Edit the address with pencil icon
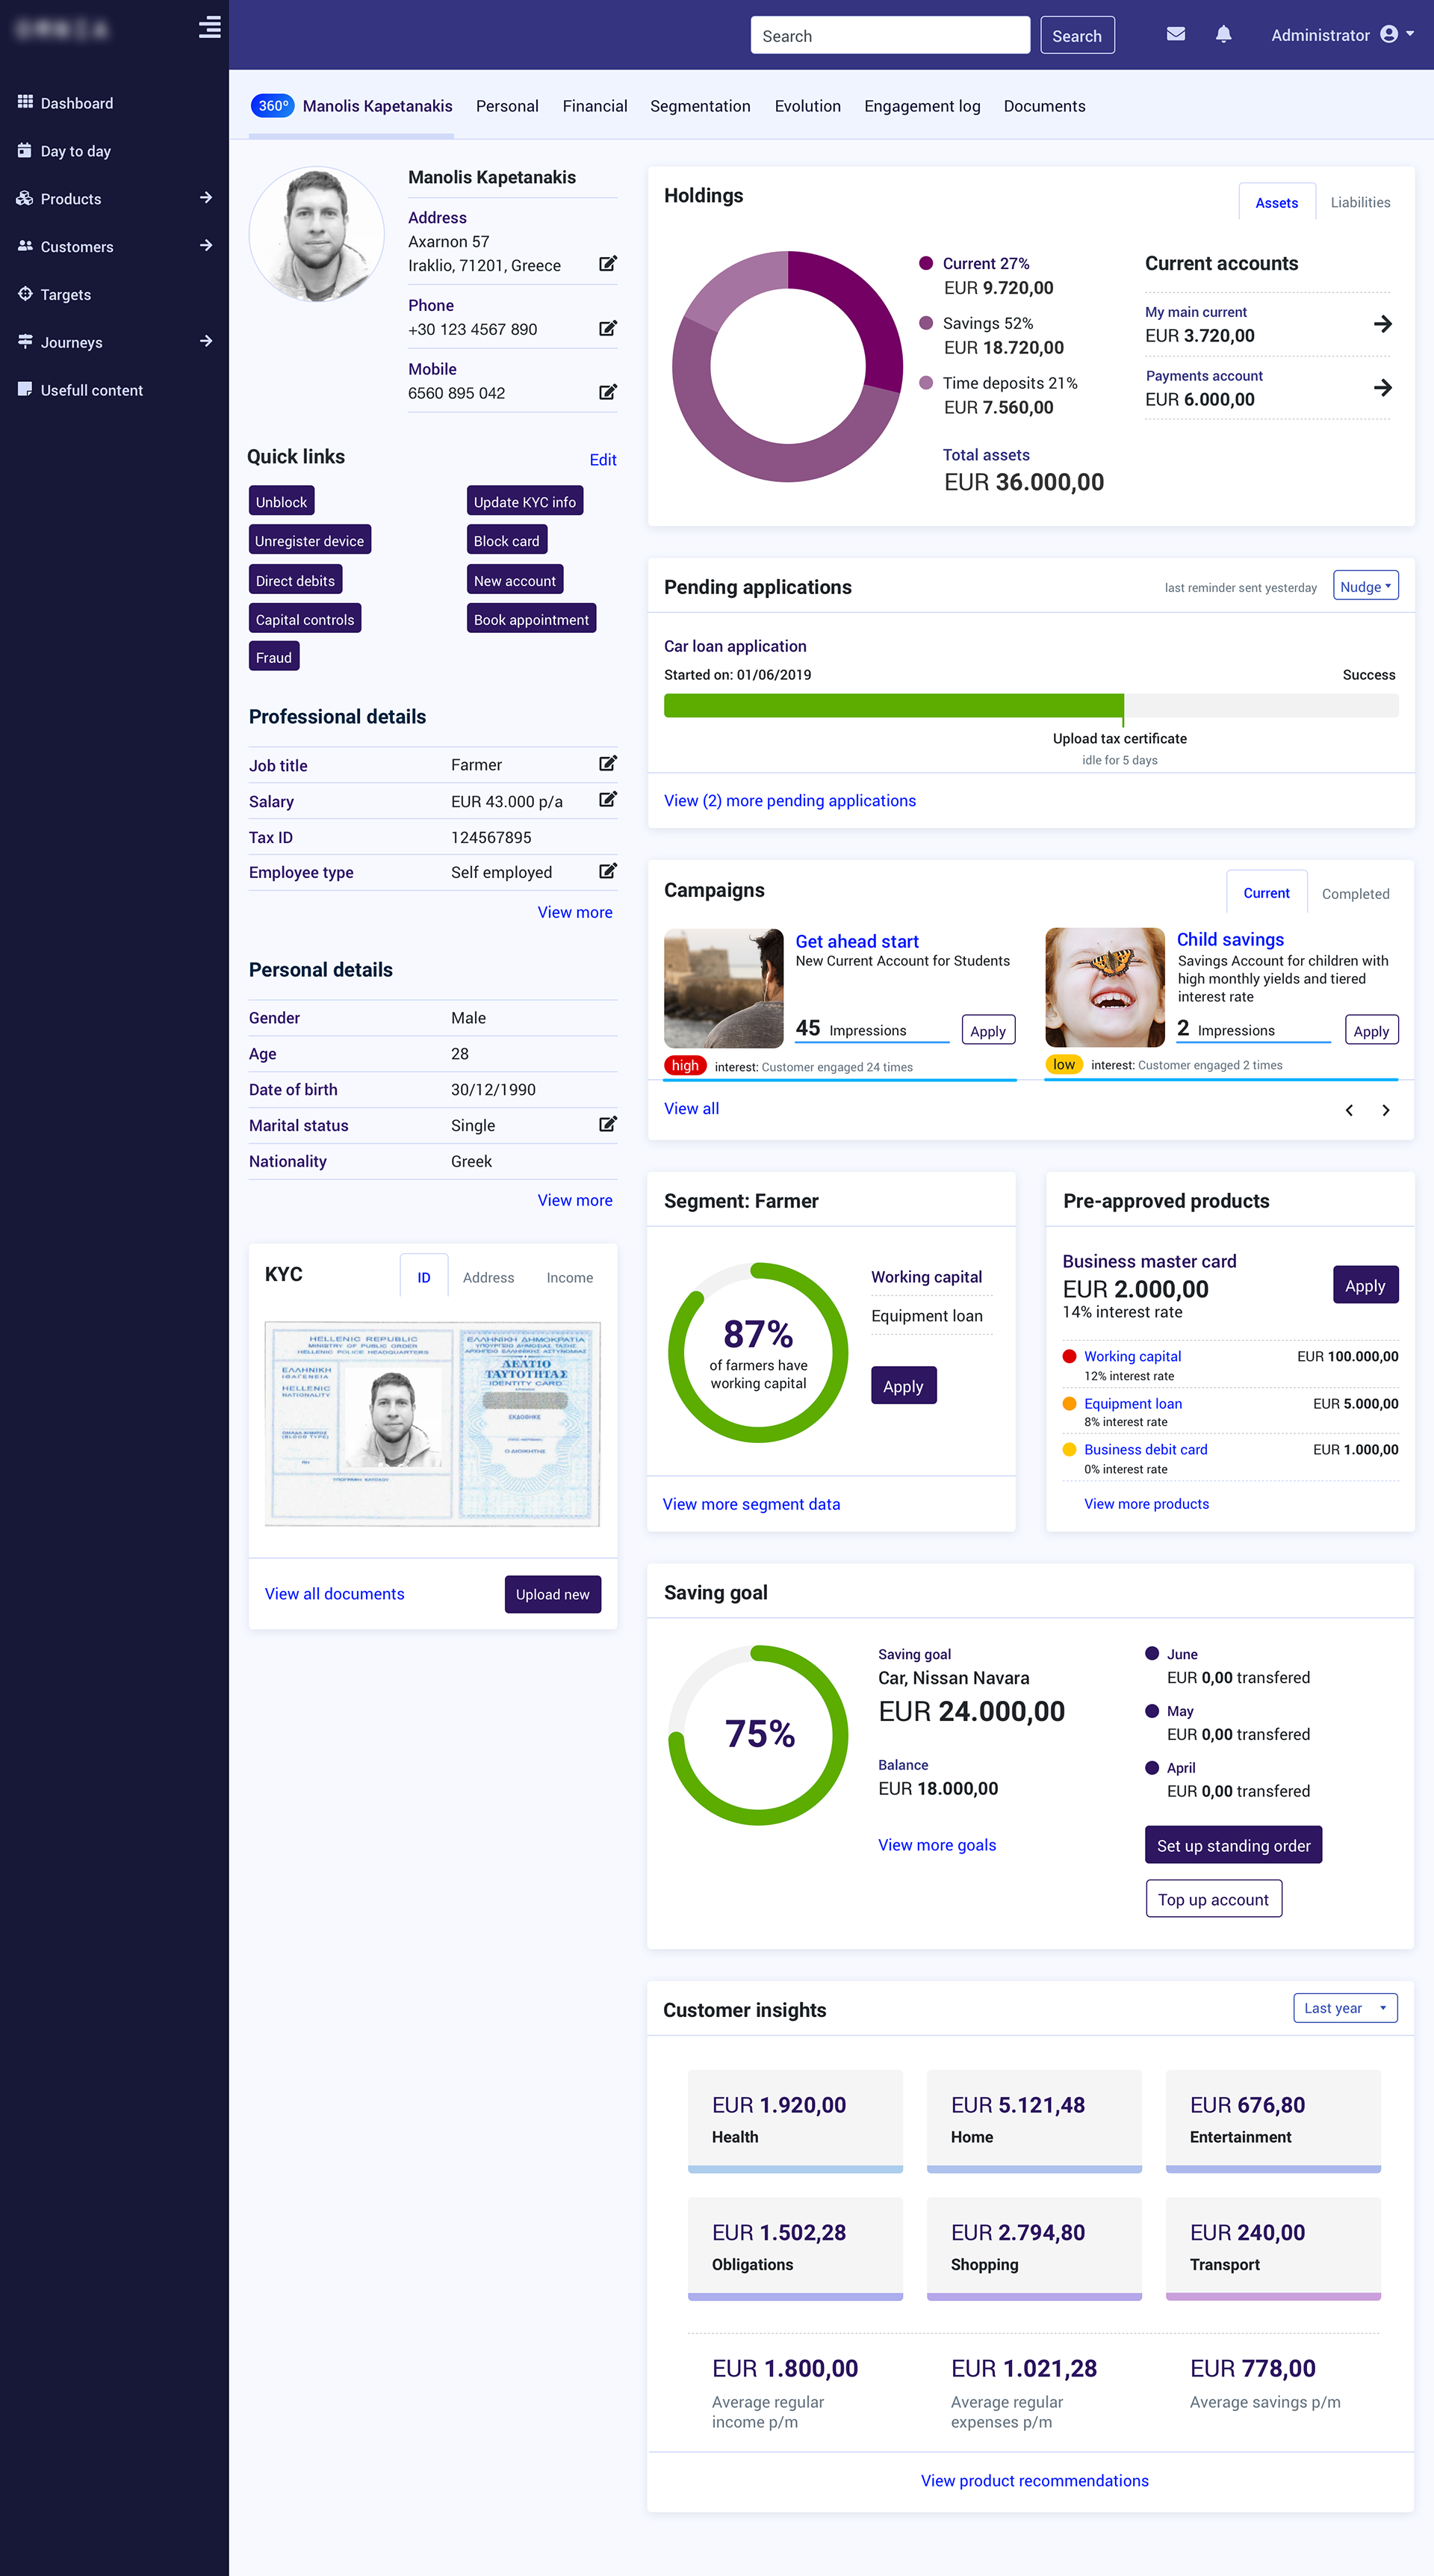Image resolution: width=1434 pixels, height=2576 pixels. (606, 264)
